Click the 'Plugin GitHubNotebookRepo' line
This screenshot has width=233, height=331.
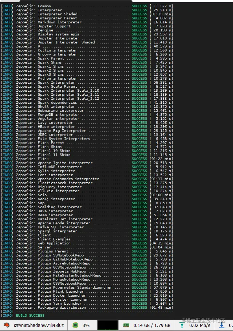coord(87,259)
